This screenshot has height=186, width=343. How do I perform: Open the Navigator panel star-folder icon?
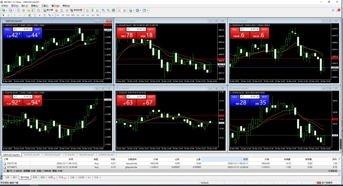[29, 10]
